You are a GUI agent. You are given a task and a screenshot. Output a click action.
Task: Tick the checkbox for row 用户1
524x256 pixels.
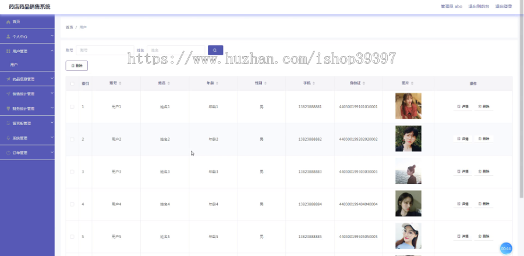(x=72, y=107)
